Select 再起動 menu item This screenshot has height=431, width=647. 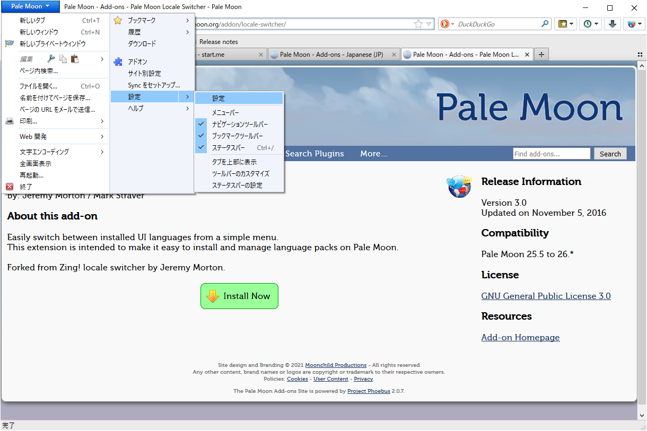pos(55,175)
